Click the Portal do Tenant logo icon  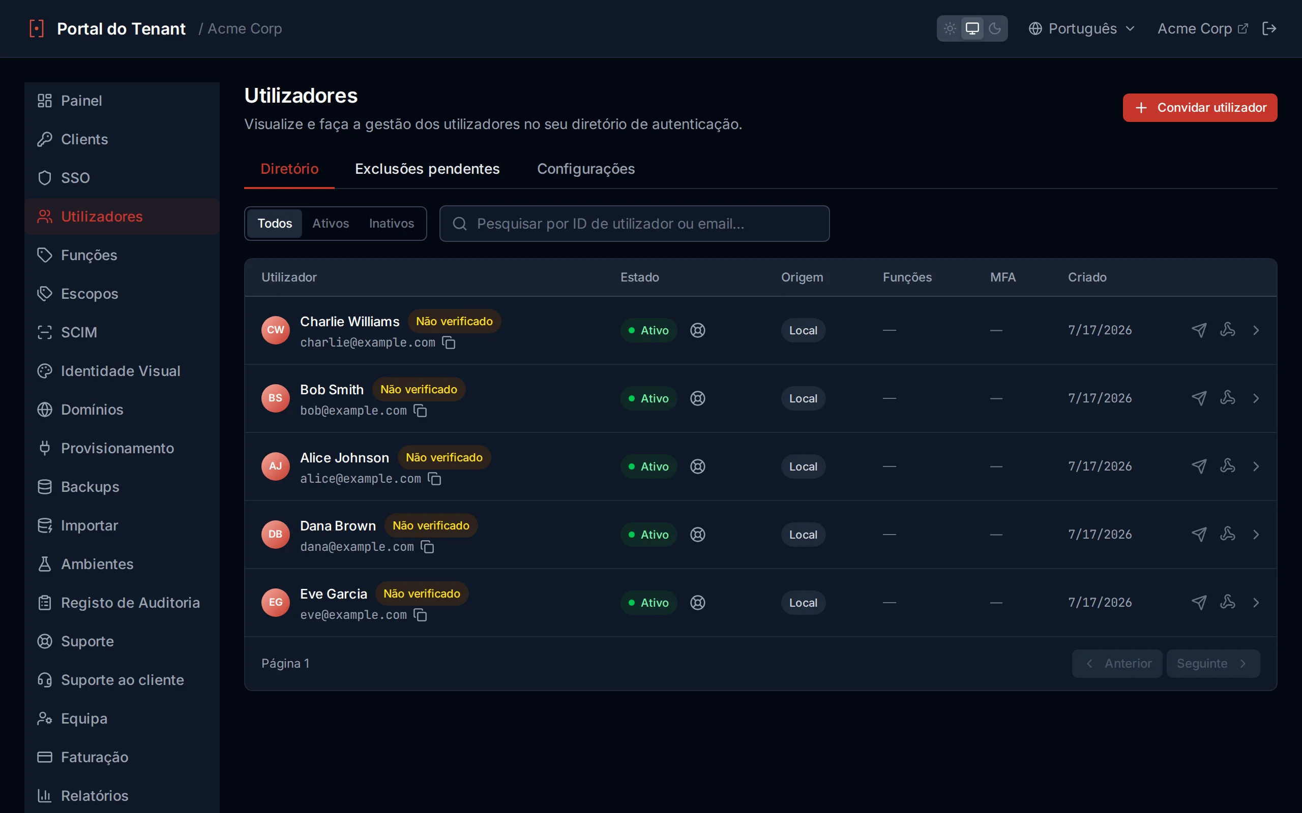point(37,28)
